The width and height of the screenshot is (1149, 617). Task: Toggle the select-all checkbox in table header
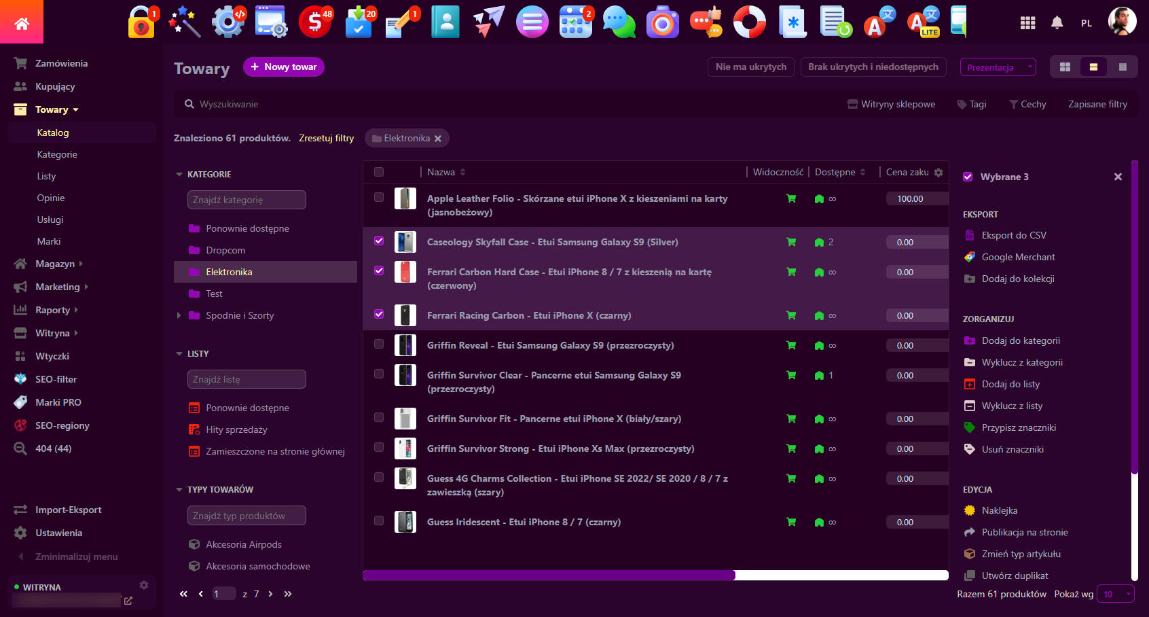click(379, 172)
